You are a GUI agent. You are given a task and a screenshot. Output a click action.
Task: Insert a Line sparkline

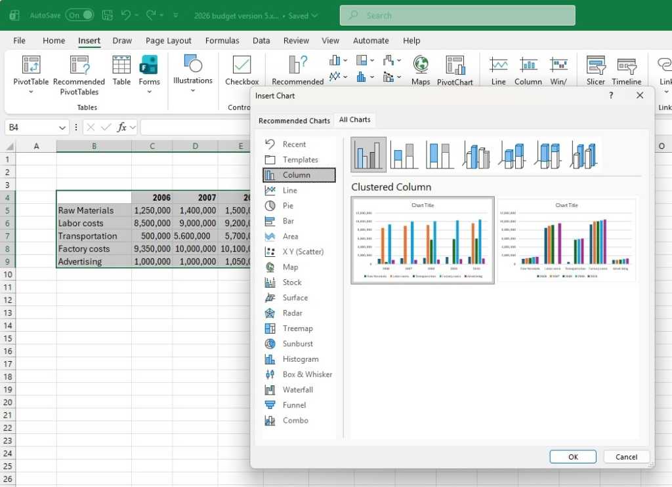point(498,69)
